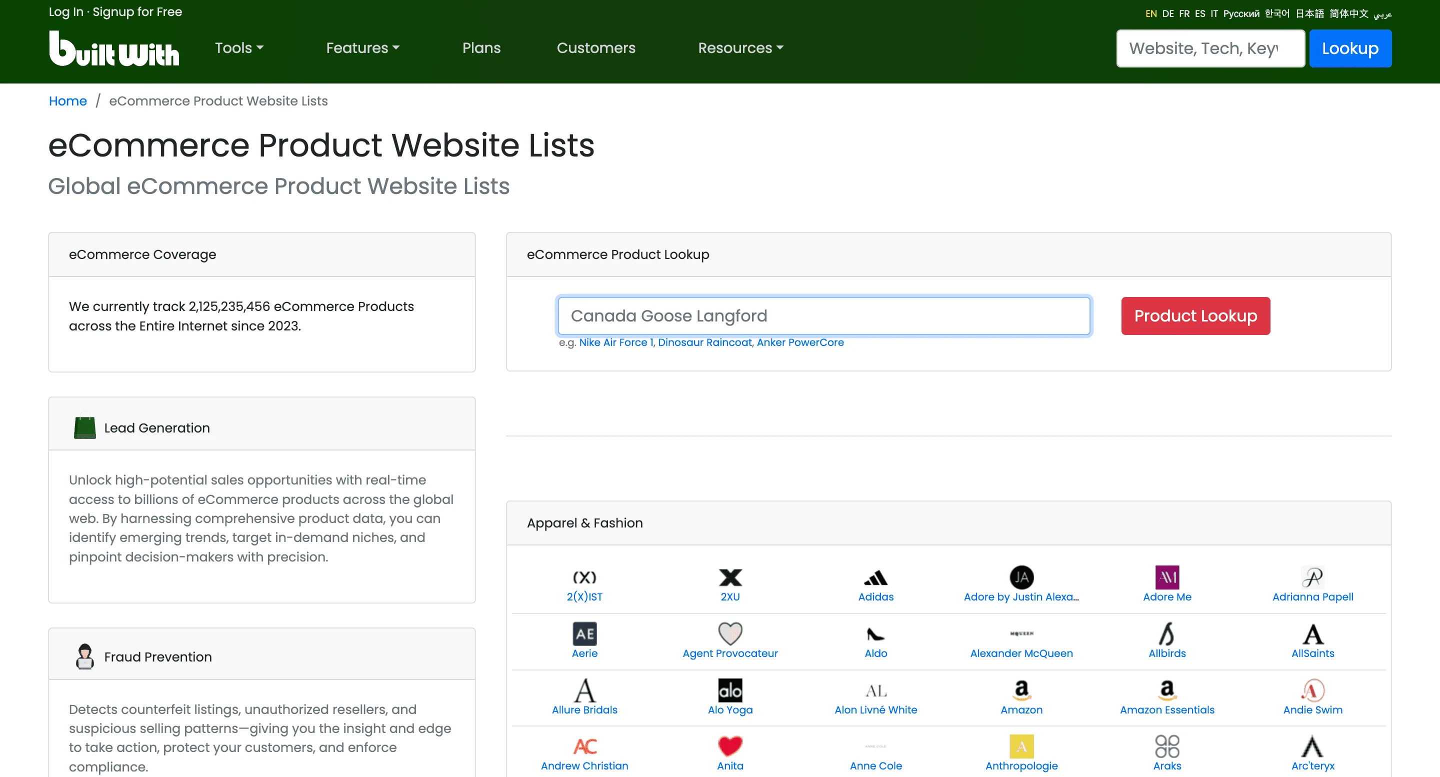Click the BuiltWith logo

tap(113, 49)
